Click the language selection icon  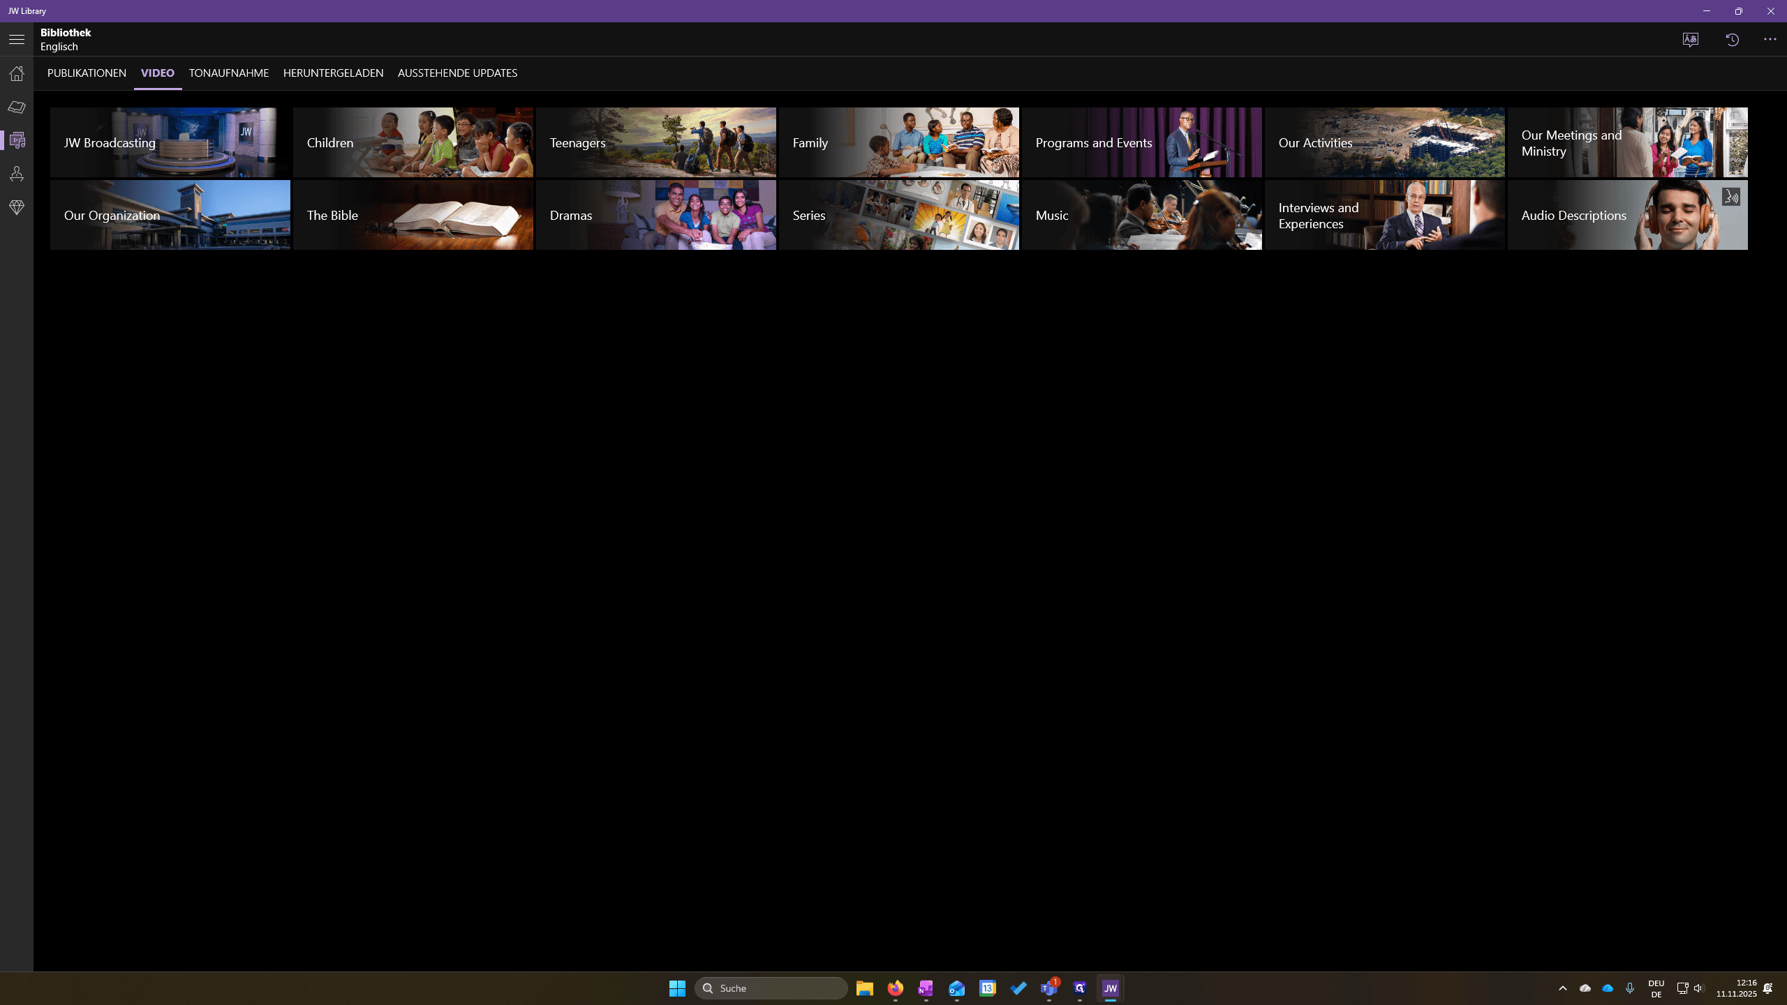1690,40
